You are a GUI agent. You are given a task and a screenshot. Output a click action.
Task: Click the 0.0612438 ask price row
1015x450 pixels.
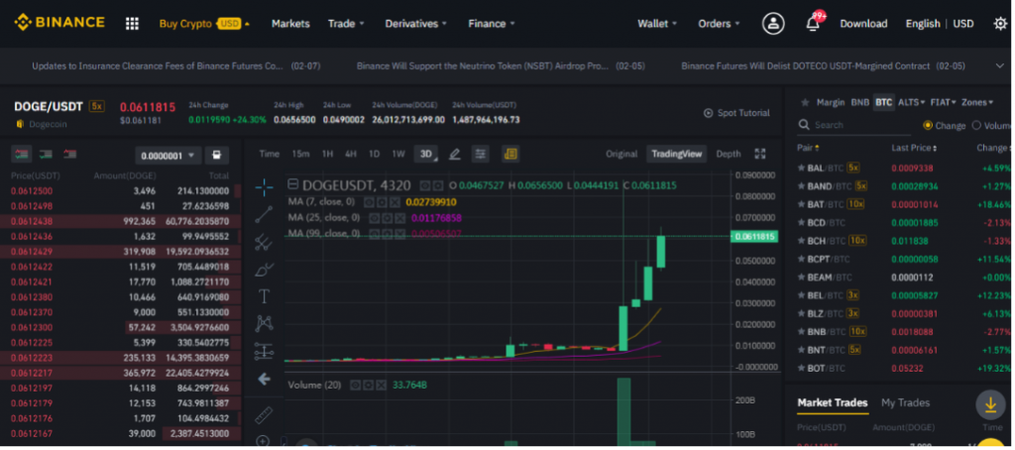click(x=120, y=221)
